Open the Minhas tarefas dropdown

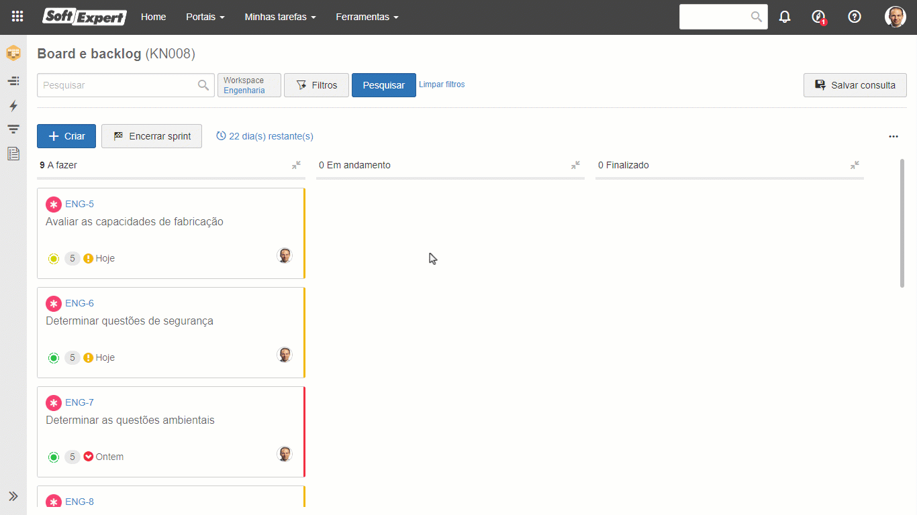(280, 17)
